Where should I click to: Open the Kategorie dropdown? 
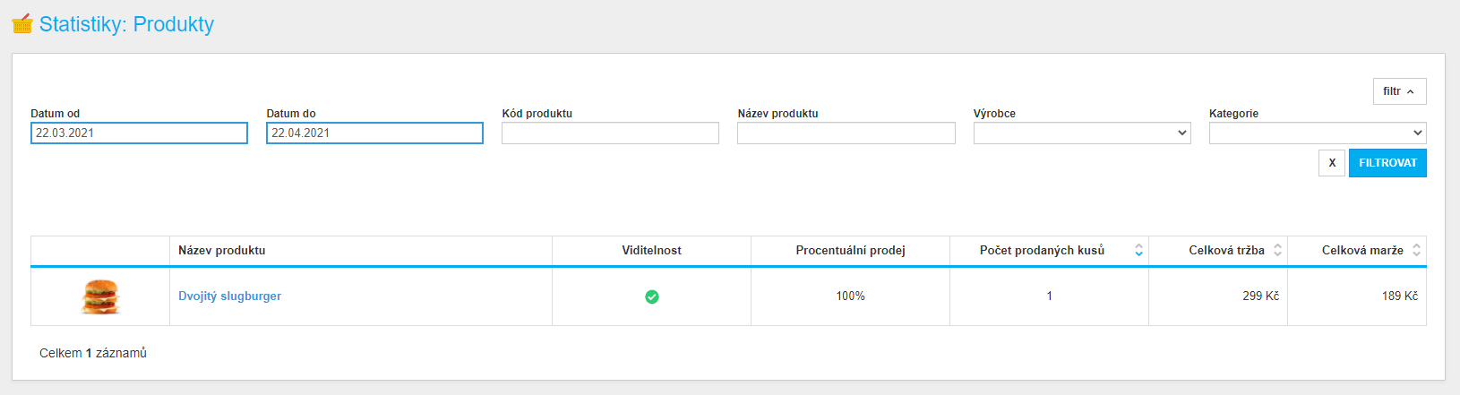(1318, 133)
